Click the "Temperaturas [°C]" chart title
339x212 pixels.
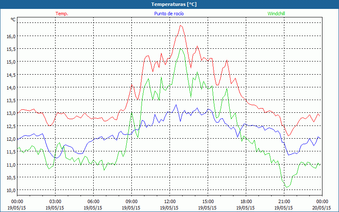(174, 4)
